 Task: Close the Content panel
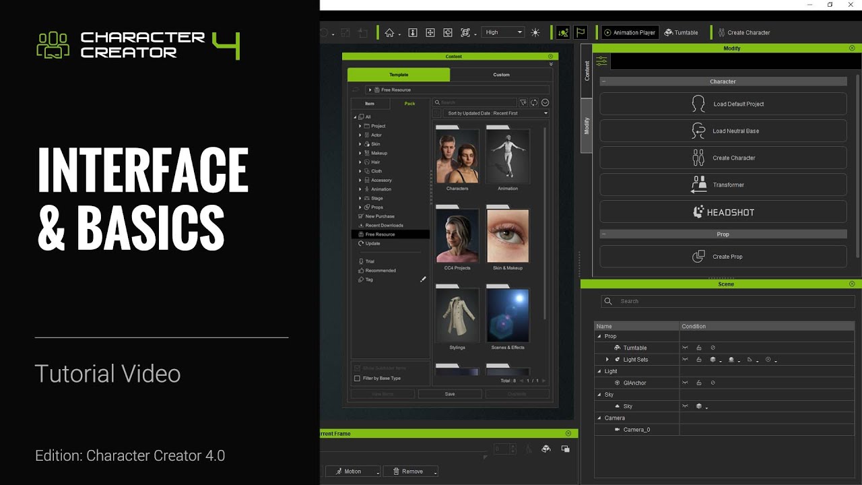coord(551,57)
